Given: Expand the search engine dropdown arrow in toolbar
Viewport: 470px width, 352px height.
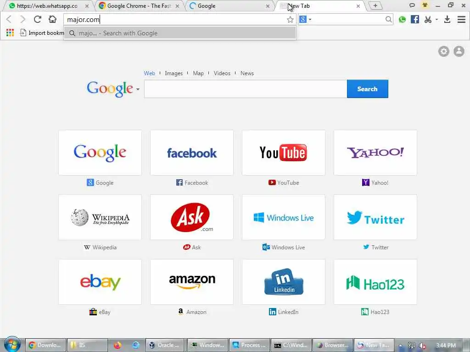Looking at the screenshot, I should point(310,19).
